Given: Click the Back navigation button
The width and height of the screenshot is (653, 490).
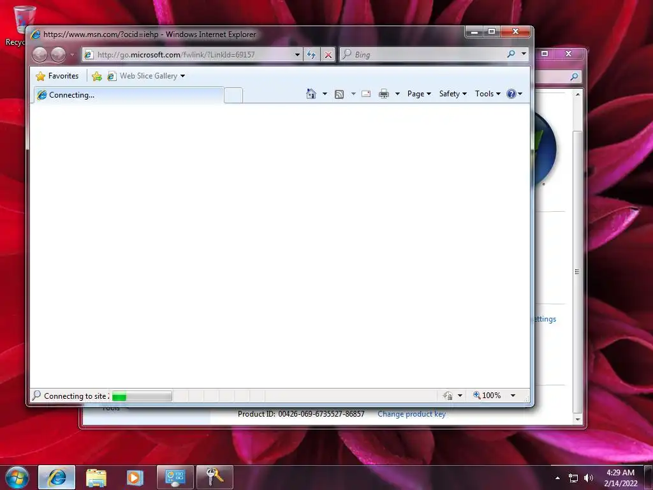Looking at the screenshot, I should (x=40, y=55).
